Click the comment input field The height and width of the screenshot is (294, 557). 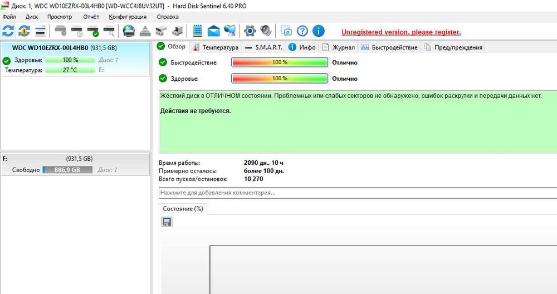[x=358, y=193]
